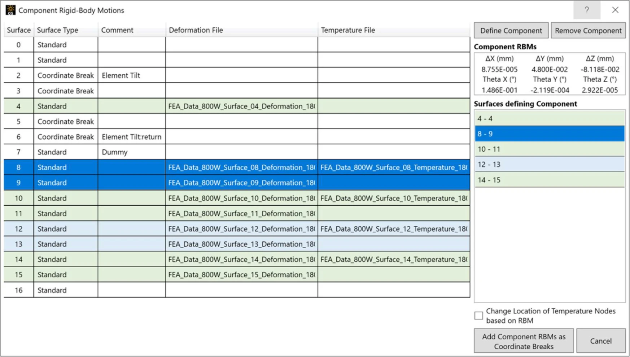Click the Theta Y value -2.119E-004

[x=550, y=90]
